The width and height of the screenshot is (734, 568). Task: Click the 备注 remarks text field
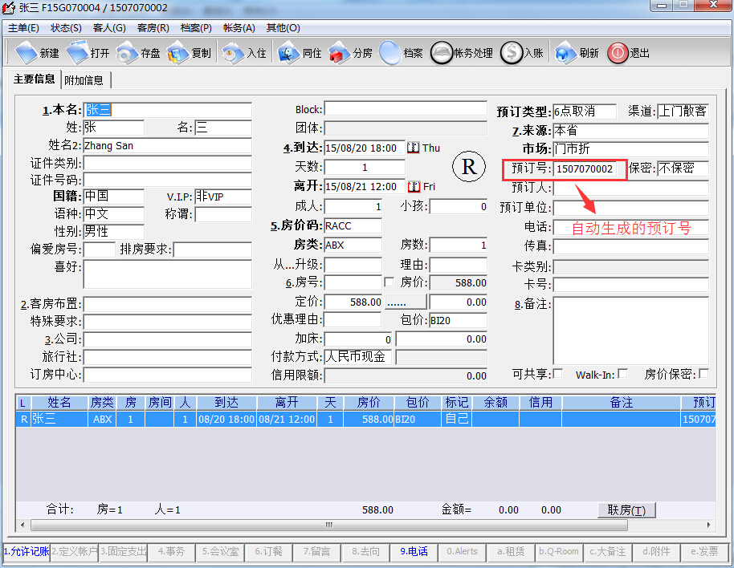(630, 329)
